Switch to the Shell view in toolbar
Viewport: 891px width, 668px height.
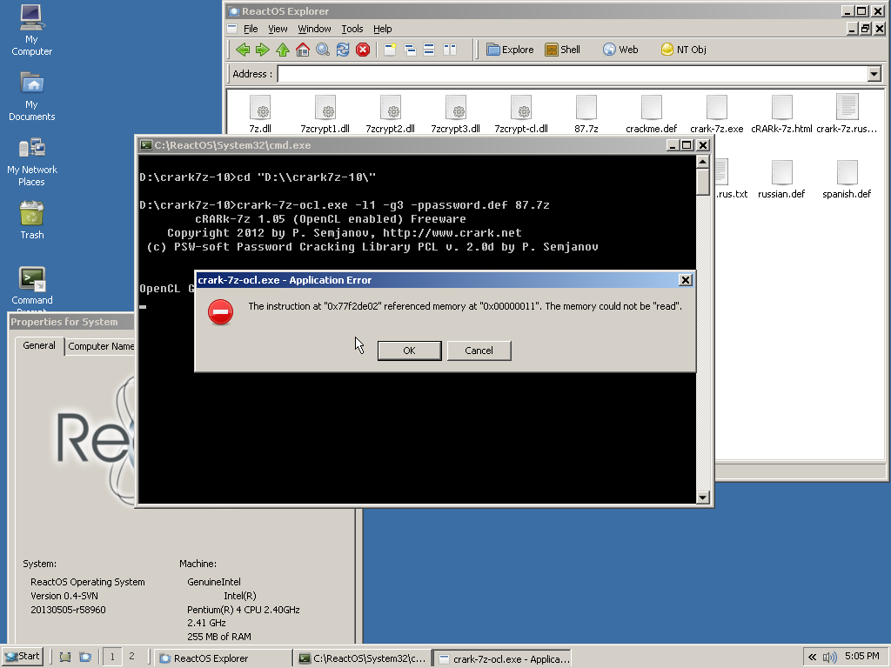563,50
